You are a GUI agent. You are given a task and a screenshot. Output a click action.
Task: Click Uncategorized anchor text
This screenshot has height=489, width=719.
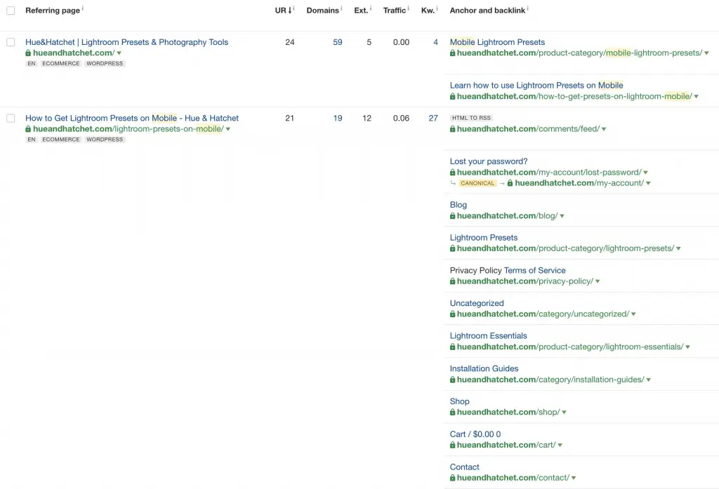477,303
